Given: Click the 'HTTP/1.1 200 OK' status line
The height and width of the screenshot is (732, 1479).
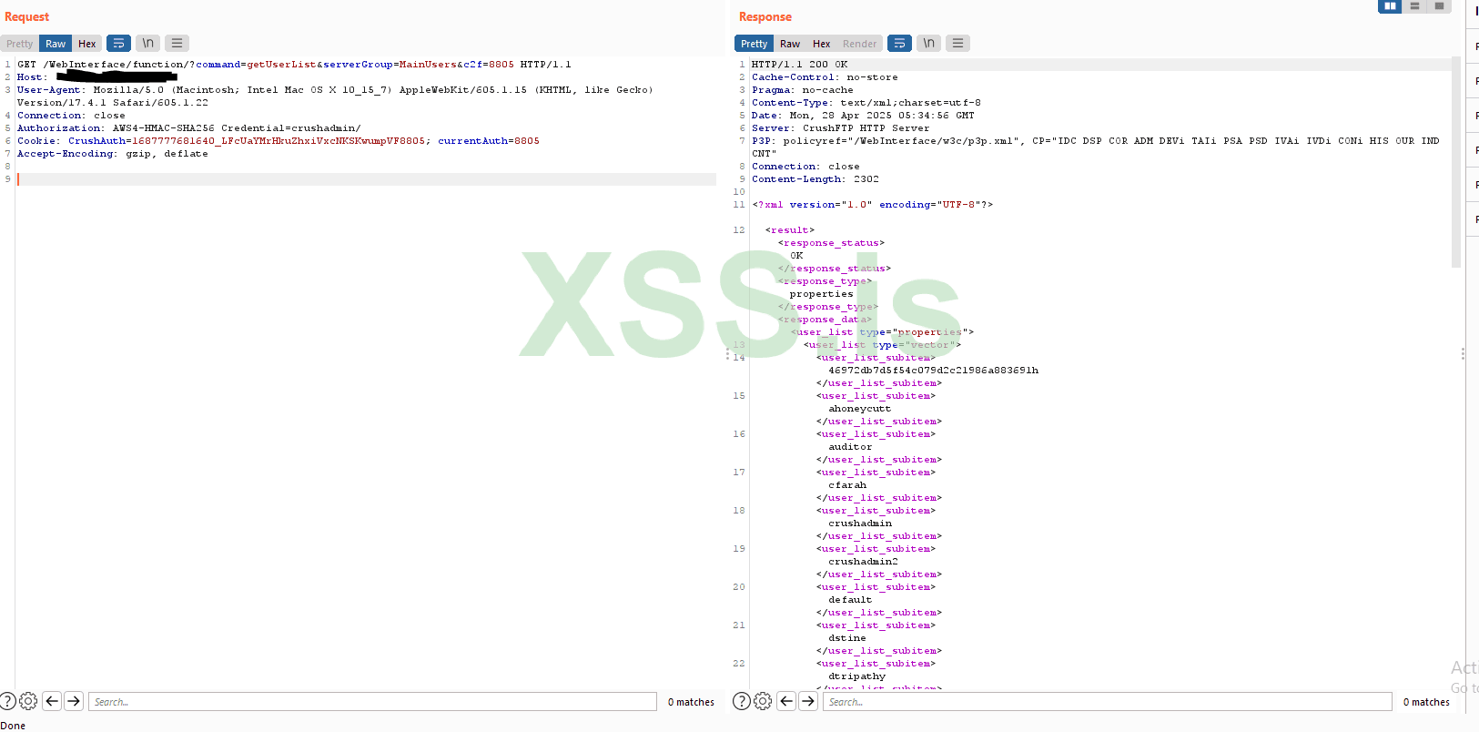Looking at the screenshot, I should (x=799, y=65).
